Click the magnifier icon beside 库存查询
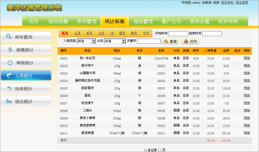This screenshot has width=259, height=152. 9,36
